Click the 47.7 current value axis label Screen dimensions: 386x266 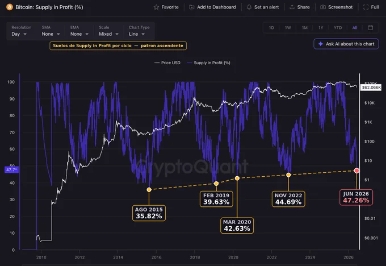[11, 169]
